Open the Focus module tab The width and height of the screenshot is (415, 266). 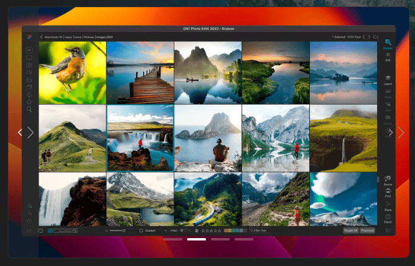pyautogui.click(x=388, y=120)
